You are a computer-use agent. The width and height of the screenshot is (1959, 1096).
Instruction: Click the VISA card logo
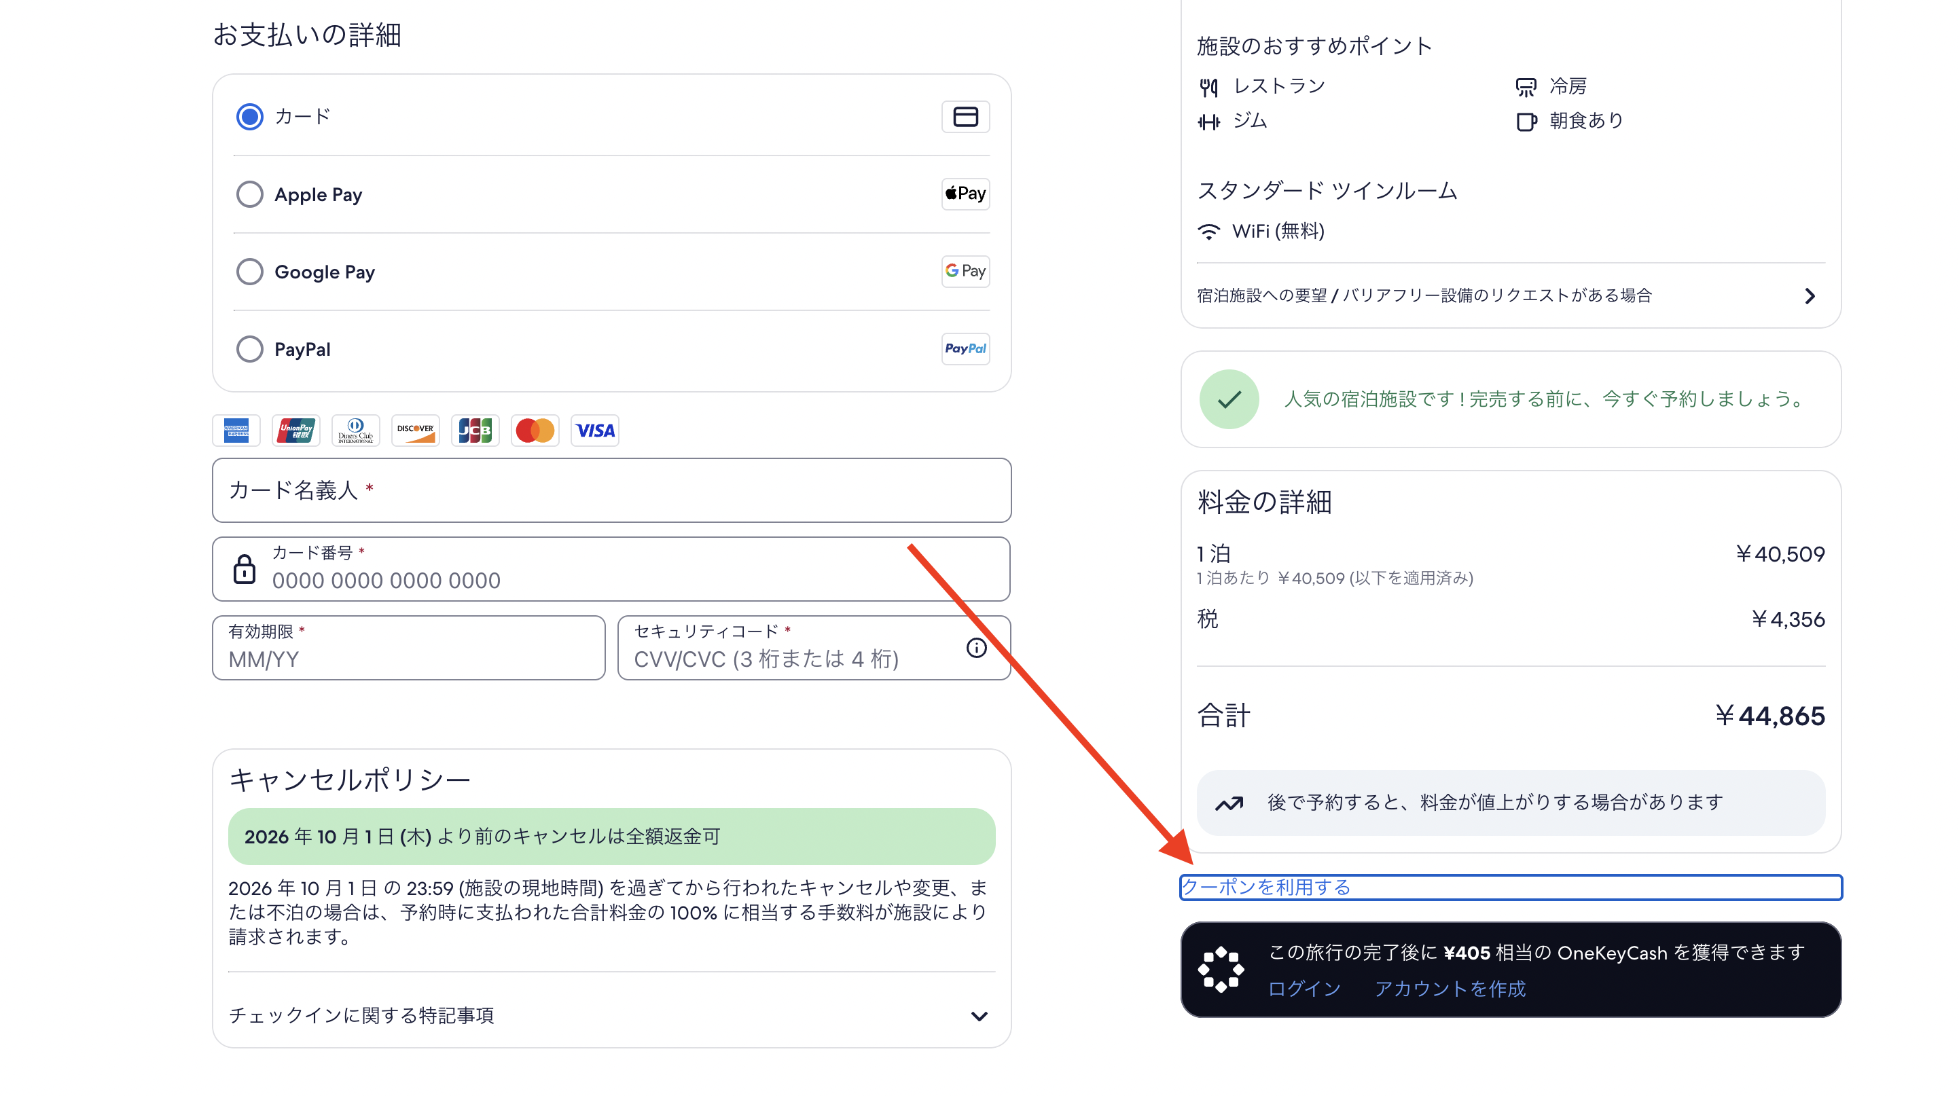[595, 431]
